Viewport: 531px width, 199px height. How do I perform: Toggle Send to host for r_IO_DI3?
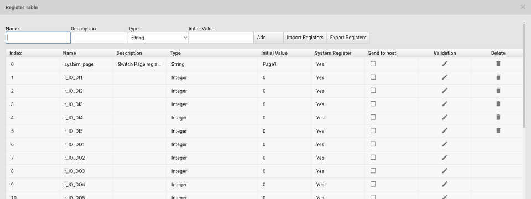(373, 104)
